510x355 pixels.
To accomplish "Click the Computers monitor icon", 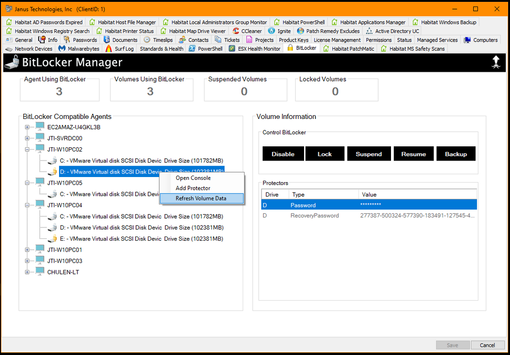I will tap(468, 40).
